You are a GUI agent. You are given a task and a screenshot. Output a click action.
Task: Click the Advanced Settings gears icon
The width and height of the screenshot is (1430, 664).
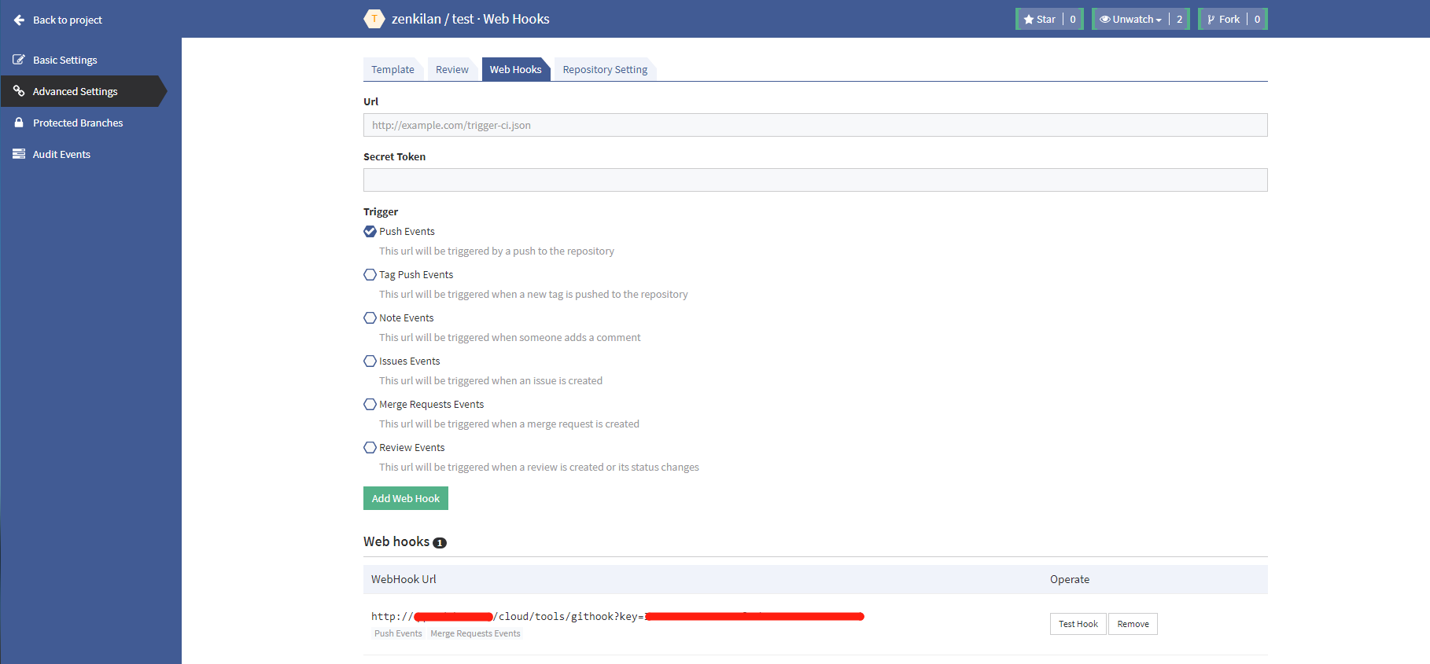(19, 91)
